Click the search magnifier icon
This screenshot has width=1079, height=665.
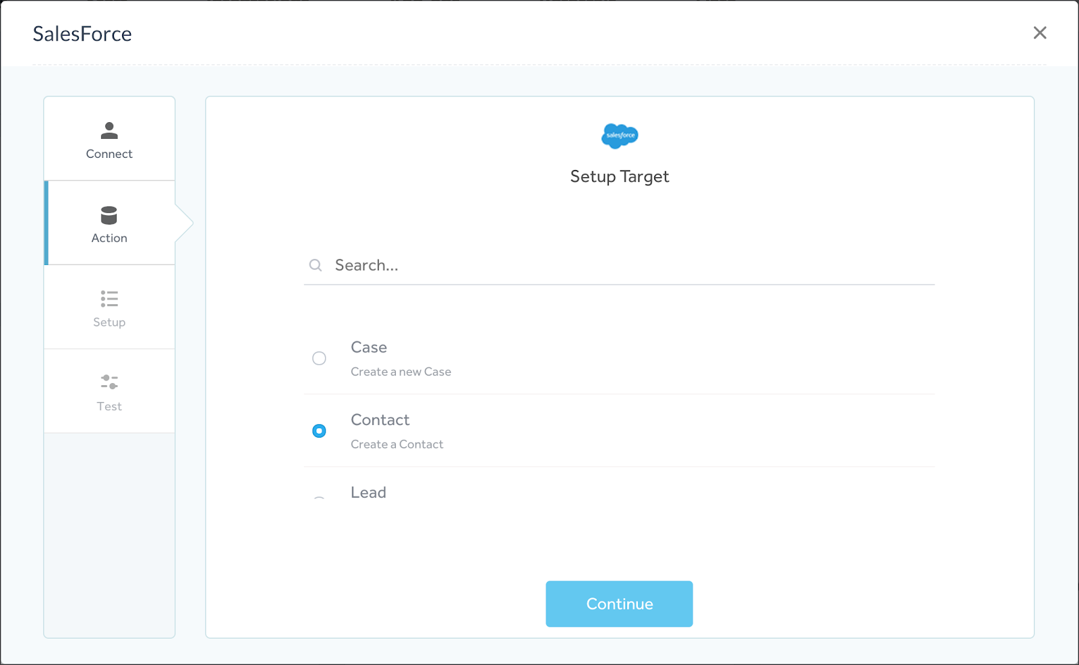point(316,265)
